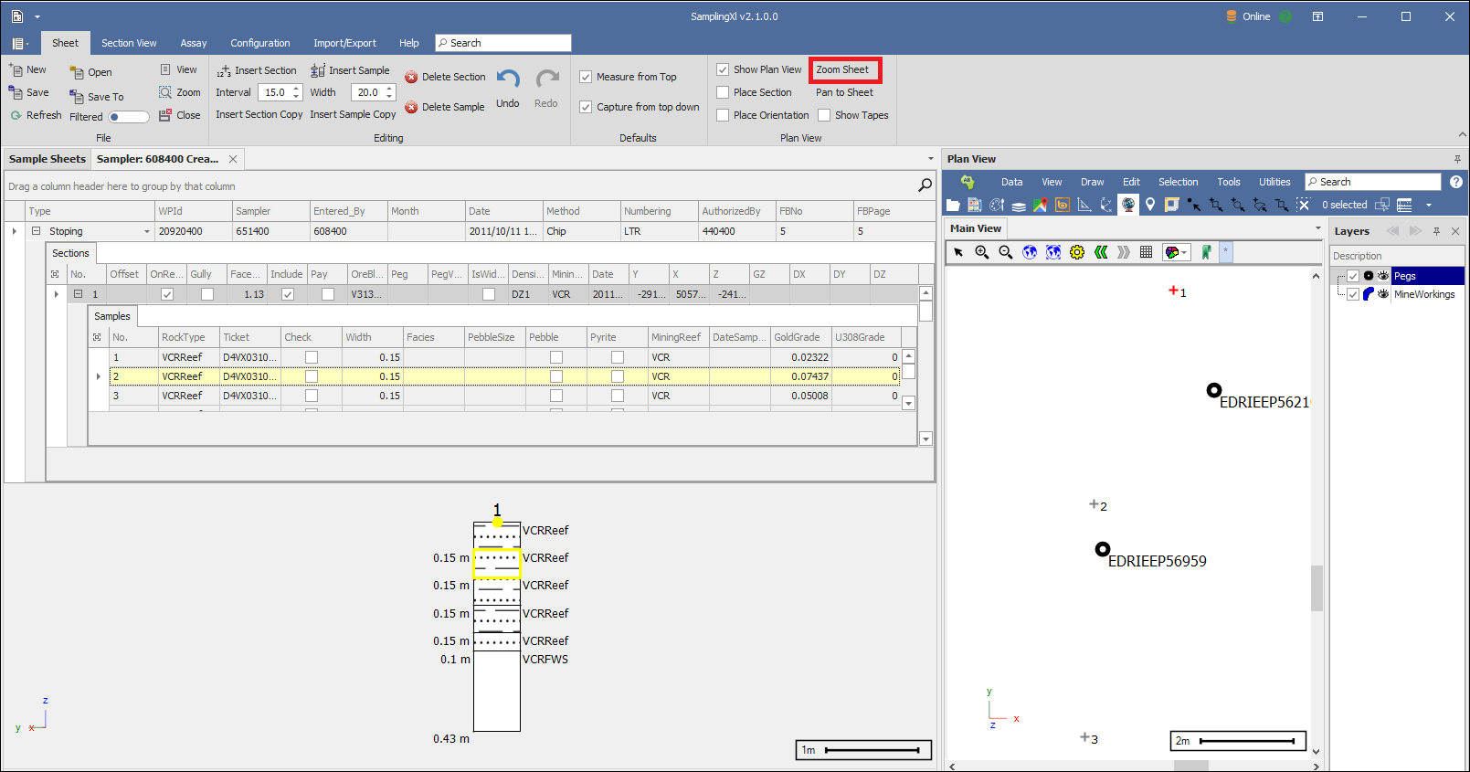Click the Pan to Sheet button
The image size is (1470, 772).
point(844,92)
